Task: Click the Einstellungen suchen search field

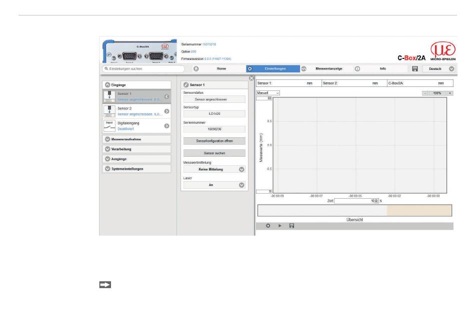Action: click(143, 69)
